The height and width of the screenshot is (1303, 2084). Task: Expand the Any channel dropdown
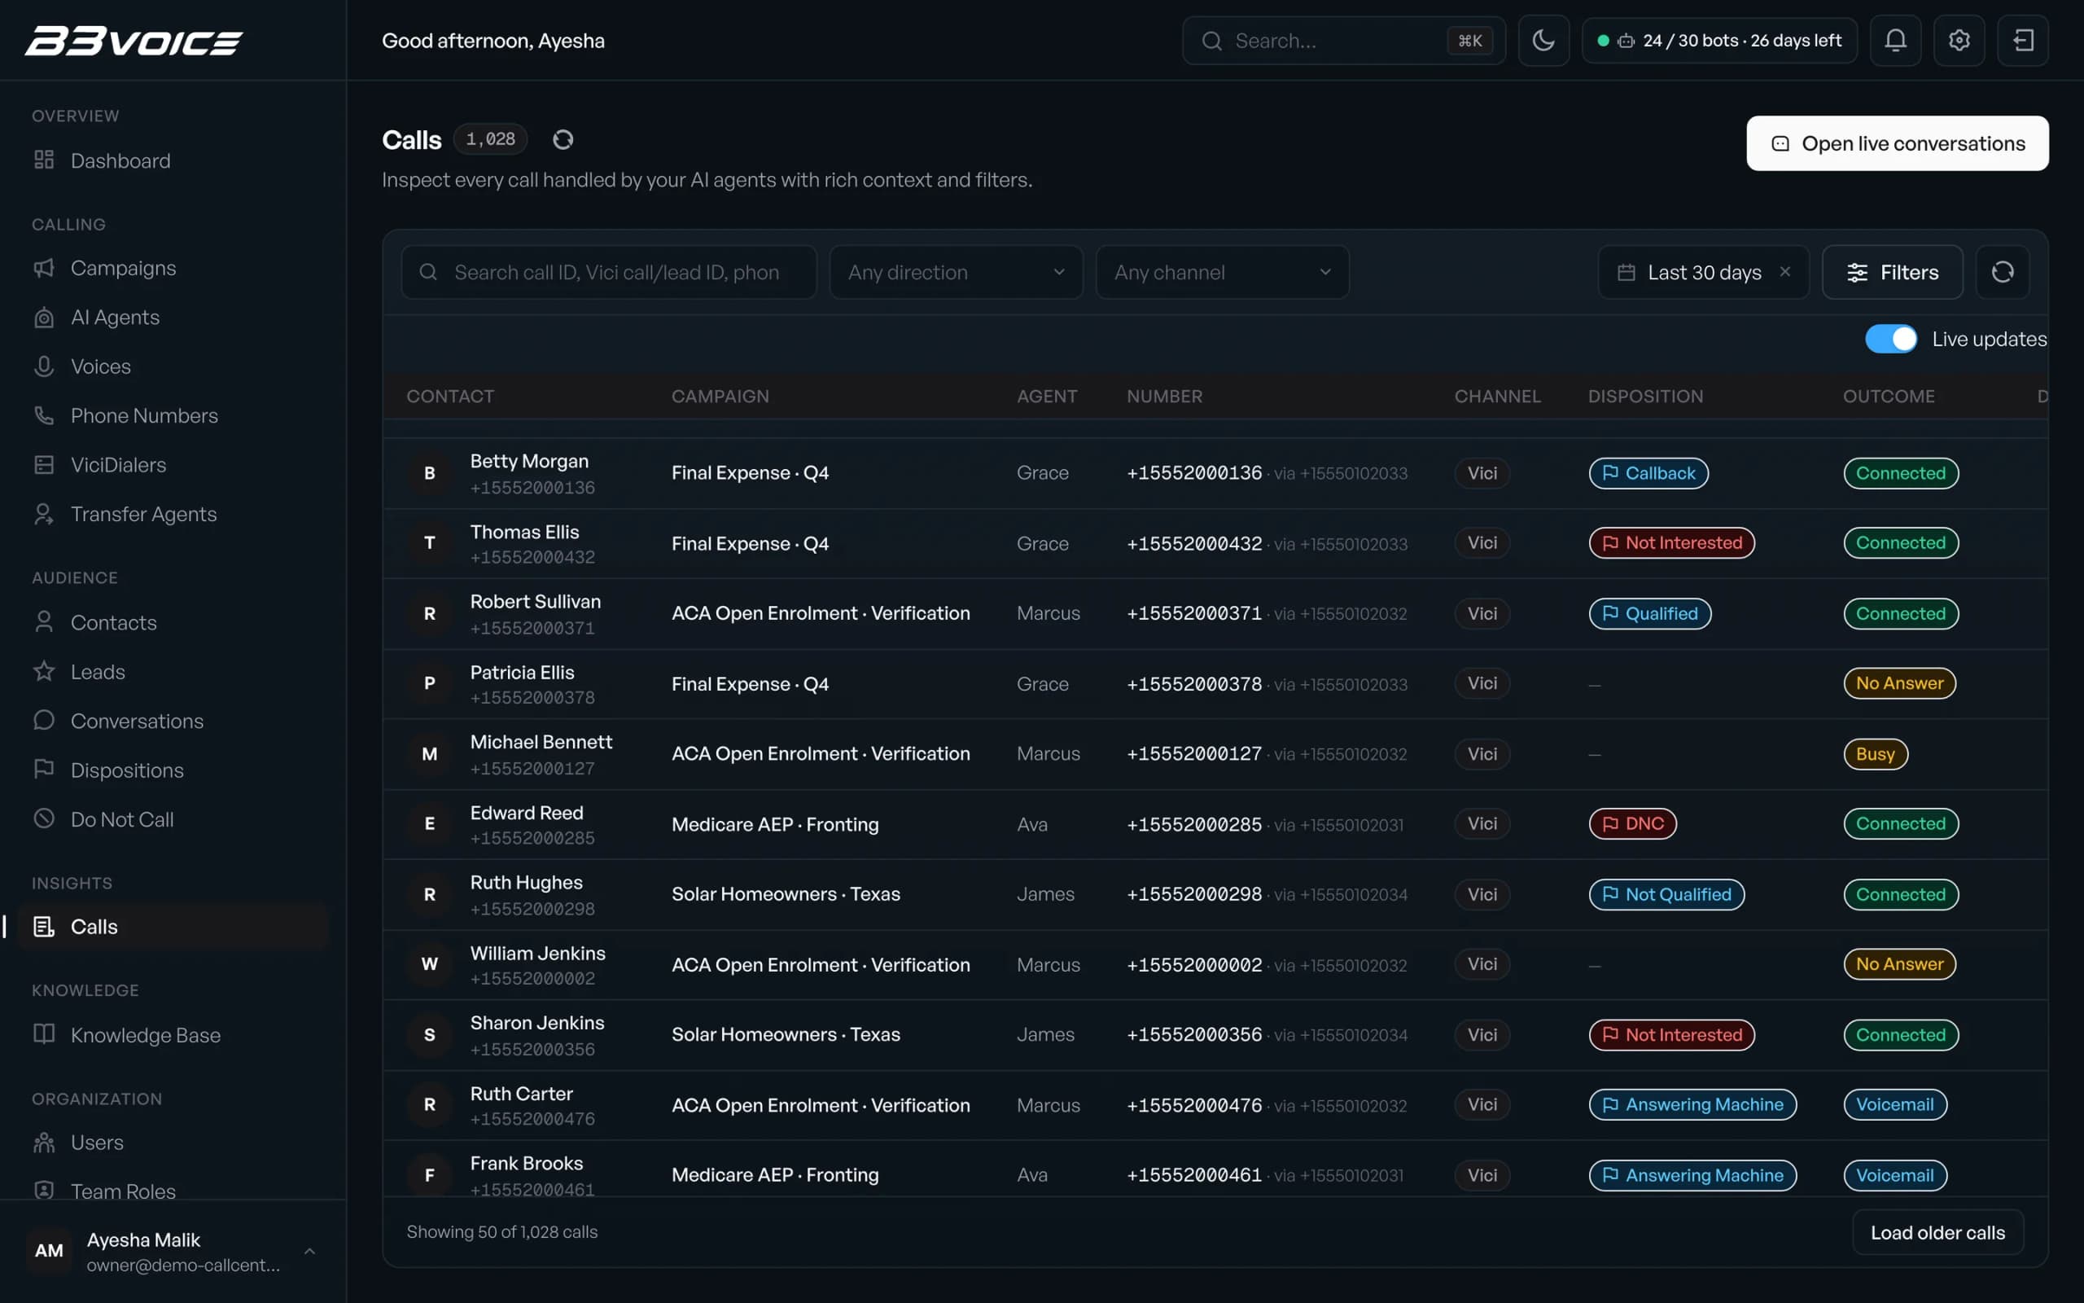pyautogui.click(x=1222, y=272)
